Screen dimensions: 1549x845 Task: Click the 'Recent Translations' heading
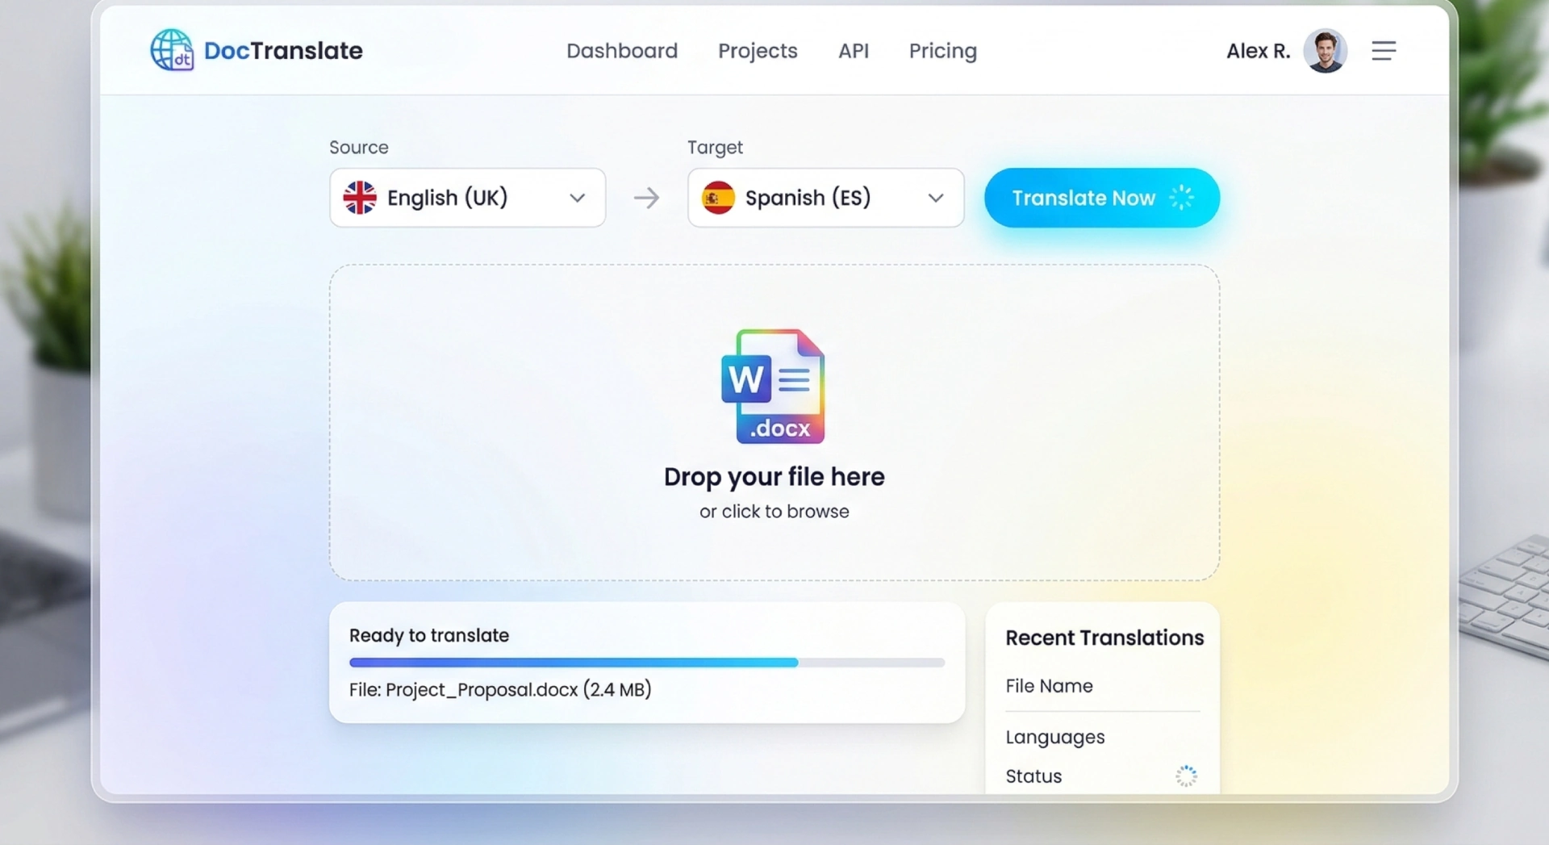pyautogui.click(x=1104, y=638)
